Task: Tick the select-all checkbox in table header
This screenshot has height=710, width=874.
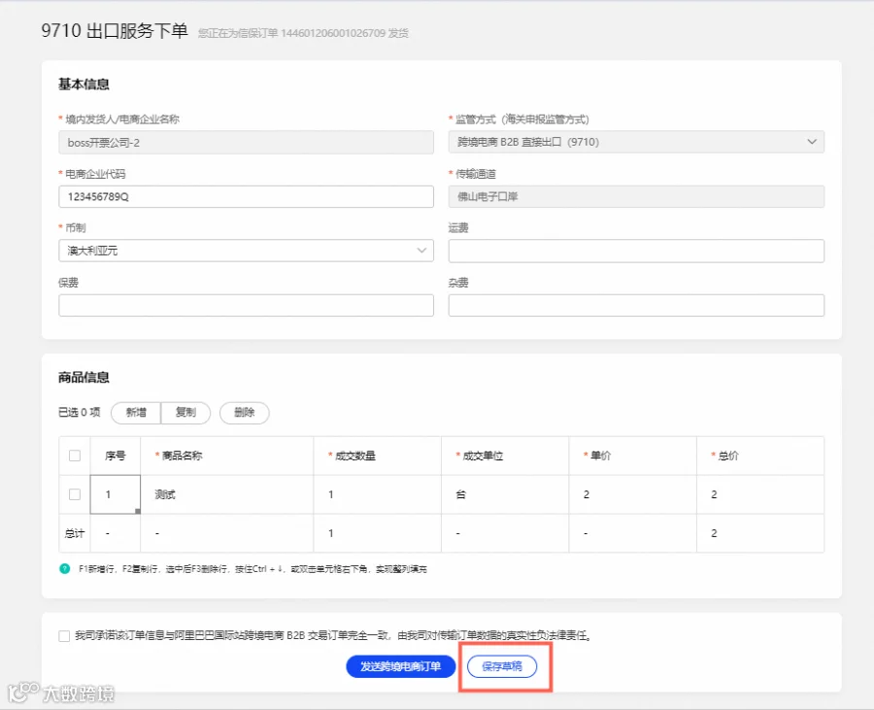Action: tap(75, 456)
